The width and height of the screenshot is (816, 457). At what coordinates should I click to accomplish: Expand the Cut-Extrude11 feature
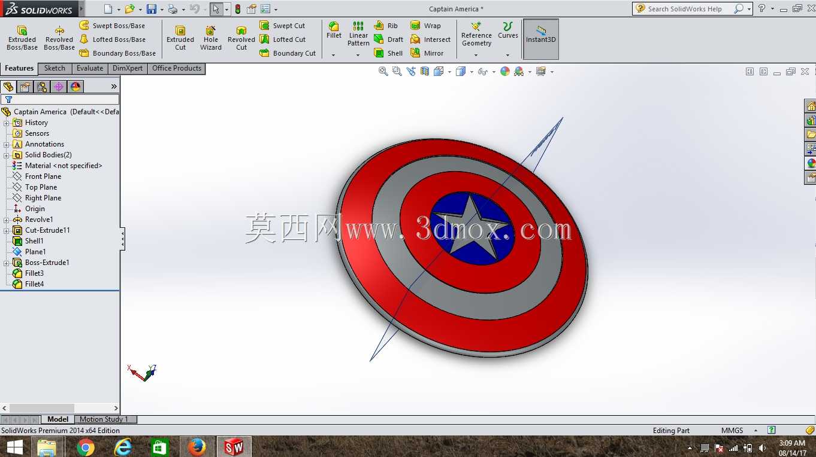tap(7, 230)
